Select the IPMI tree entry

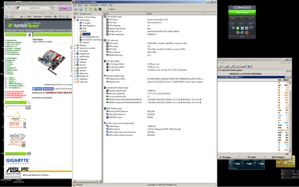(84, 31)
